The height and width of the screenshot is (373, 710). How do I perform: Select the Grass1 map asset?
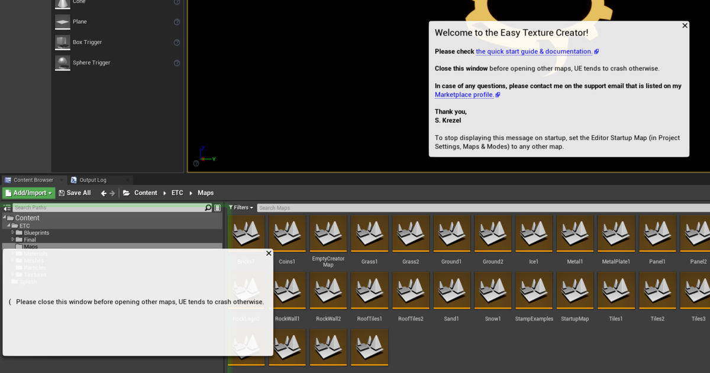(370, 240)
